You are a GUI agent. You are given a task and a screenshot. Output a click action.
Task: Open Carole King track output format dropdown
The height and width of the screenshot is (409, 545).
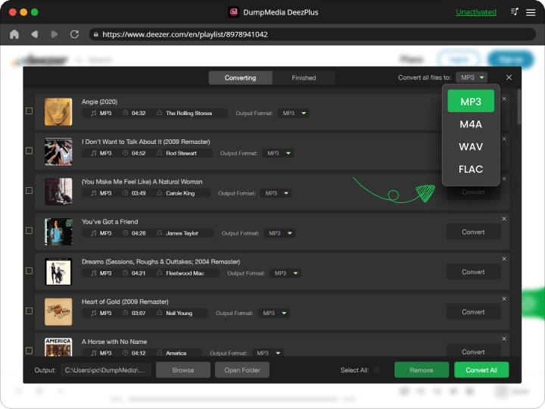click(276, 193)
